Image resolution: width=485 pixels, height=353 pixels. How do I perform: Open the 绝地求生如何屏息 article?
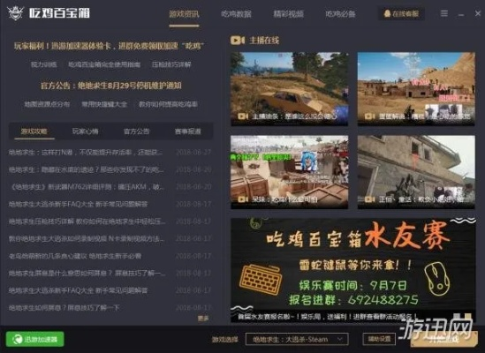pyautogui.click(x=110, y=308)
